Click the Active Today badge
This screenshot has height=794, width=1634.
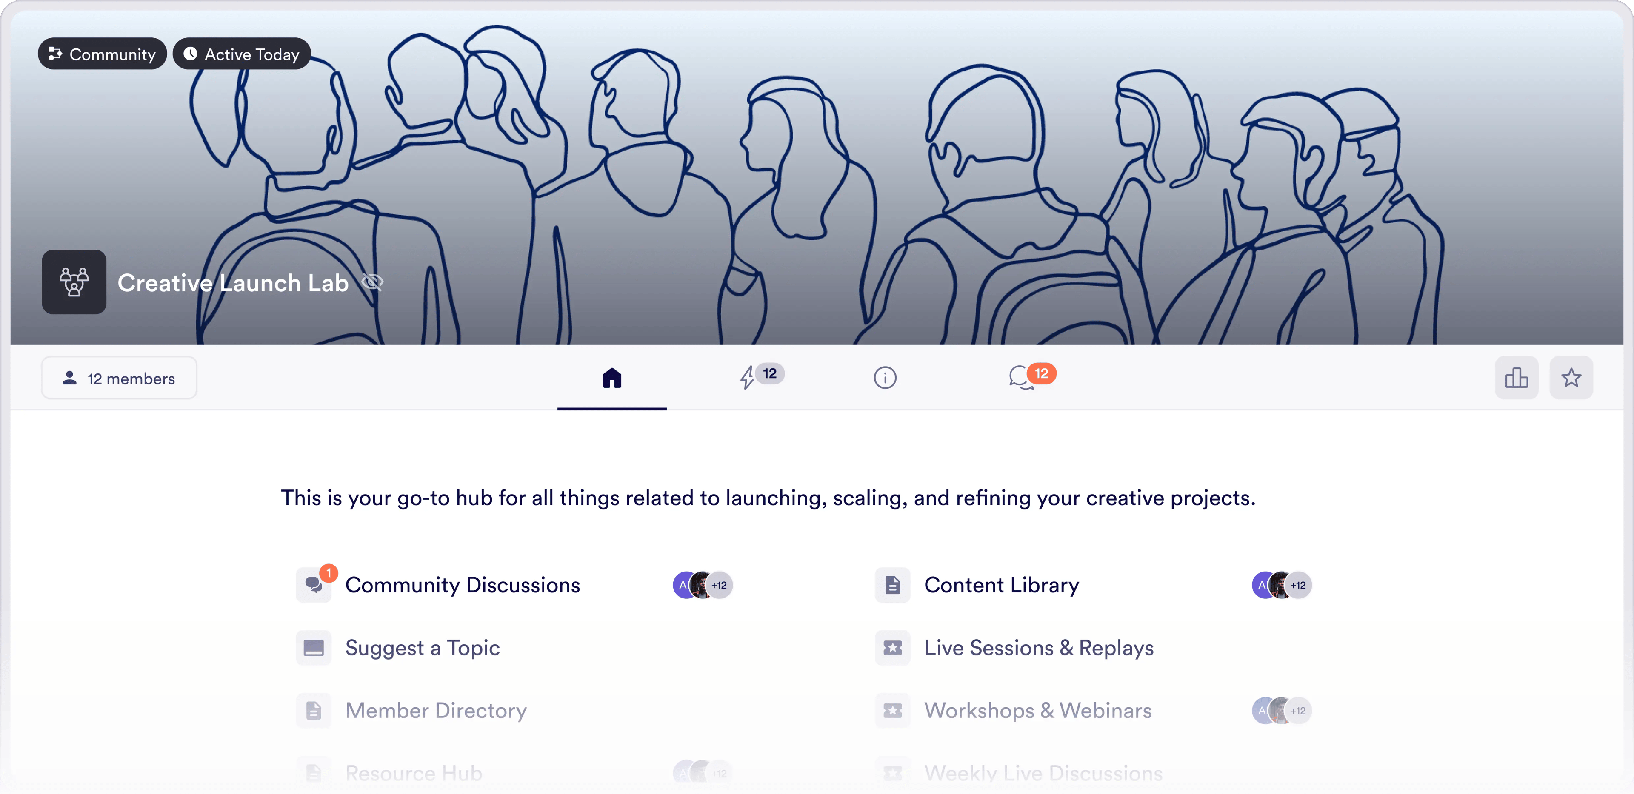tap(242, 54)
